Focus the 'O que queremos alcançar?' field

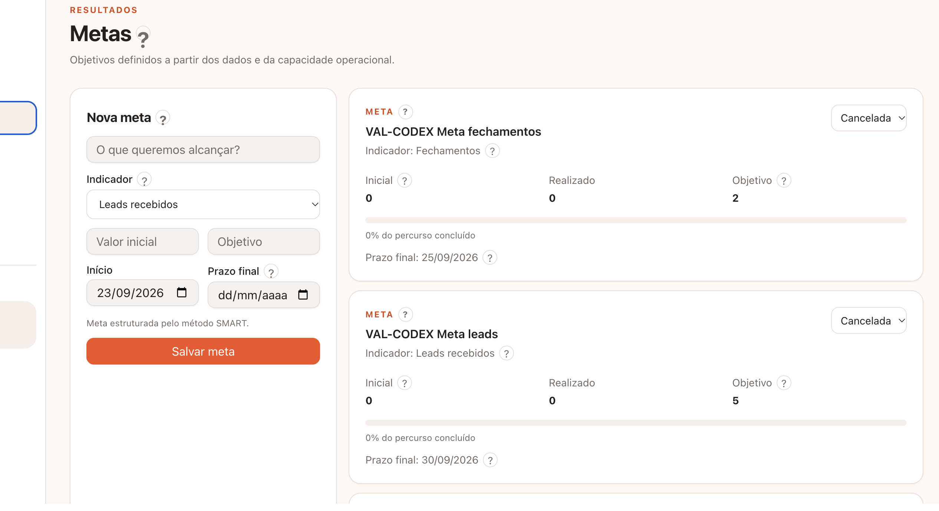(x=203, y=149)
